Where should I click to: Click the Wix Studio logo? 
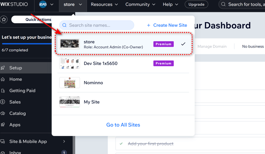14,4
